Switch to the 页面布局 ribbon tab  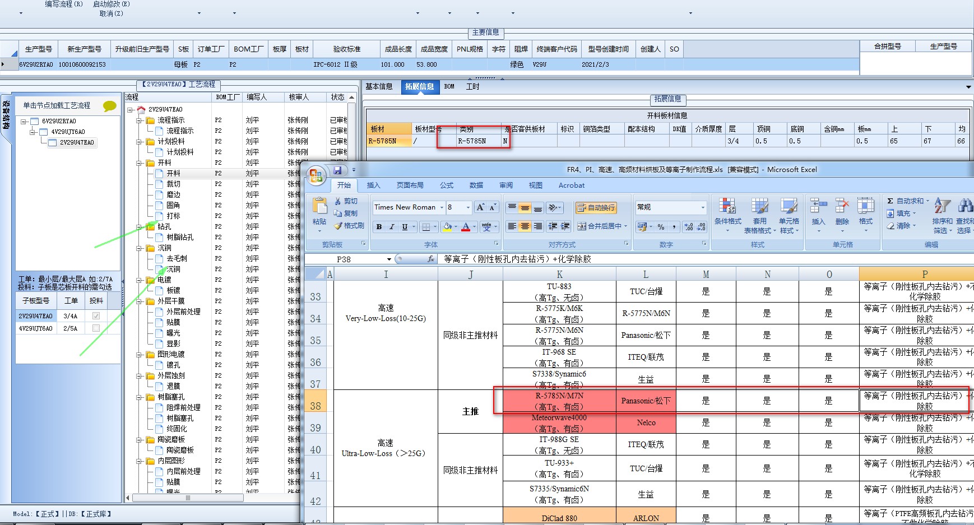click(x=410, y=185)
